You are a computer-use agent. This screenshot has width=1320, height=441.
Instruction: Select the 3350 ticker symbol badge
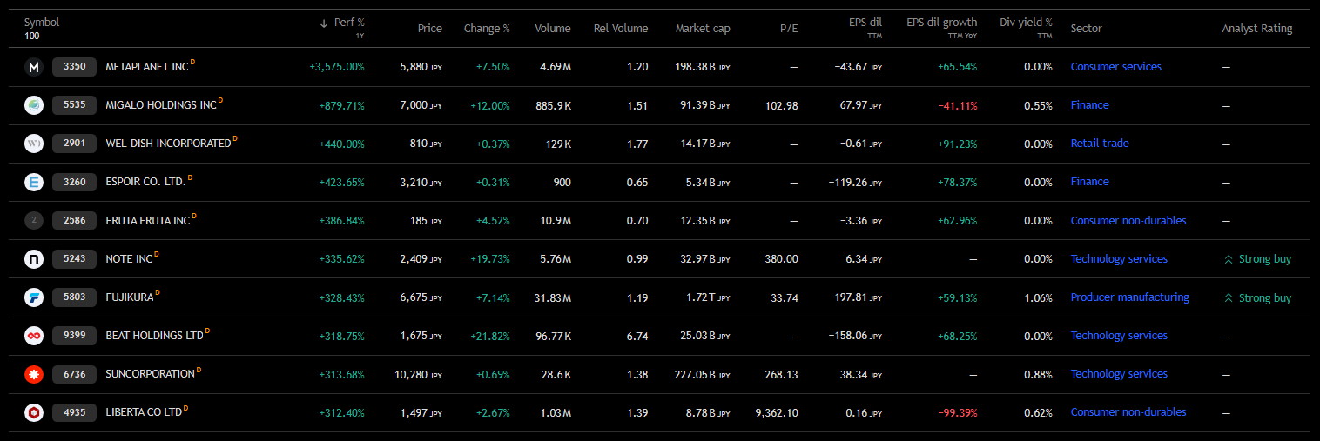pyautogui.click(x=74, y=67)
